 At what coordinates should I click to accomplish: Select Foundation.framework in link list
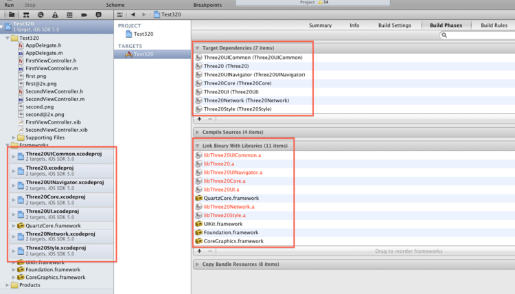point(231,233)
